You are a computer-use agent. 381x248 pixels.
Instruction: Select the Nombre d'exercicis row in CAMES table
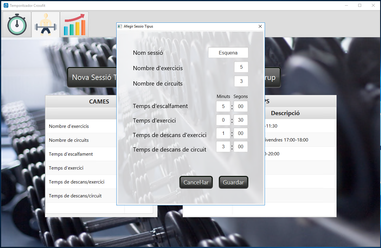click(x=81, y=126)
